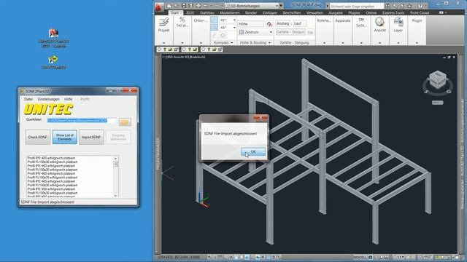The width and height of the screenshot is (467, 262).
Task: Select the SDNF2Plant3D desktop shortcut
Action: coord(53,62)
